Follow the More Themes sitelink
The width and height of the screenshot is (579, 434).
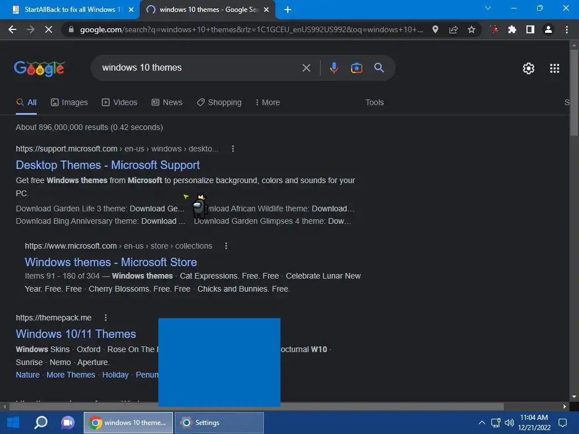click(x=71, y=375)
